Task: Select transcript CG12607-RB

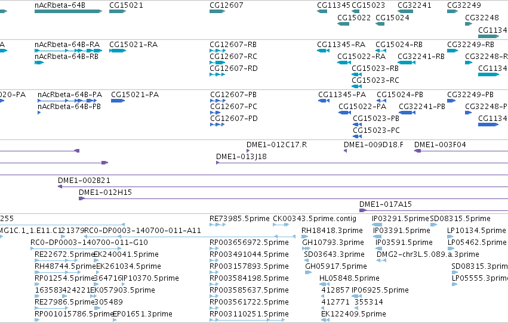Action: coord(217,51)
